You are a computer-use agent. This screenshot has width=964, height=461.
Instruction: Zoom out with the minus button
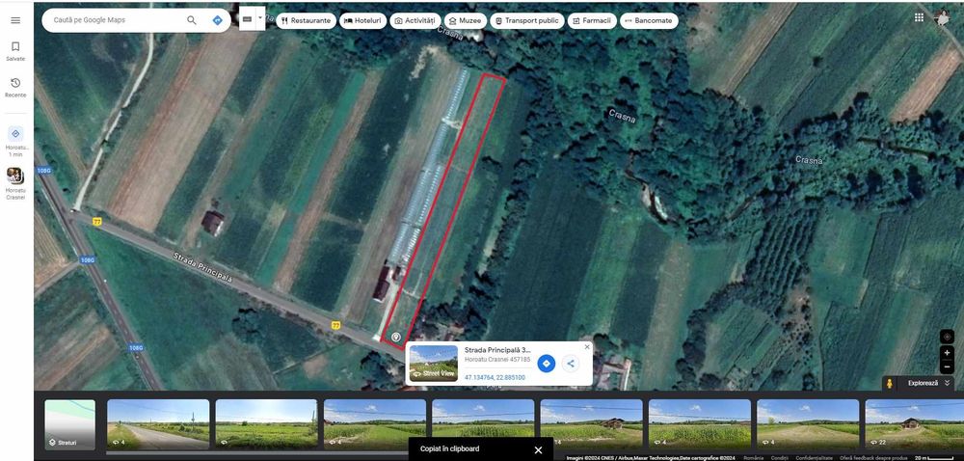pyautogui.click(x=947, y=366)
